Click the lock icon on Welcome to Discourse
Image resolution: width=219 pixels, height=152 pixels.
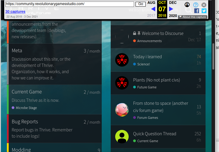(135, 33)
